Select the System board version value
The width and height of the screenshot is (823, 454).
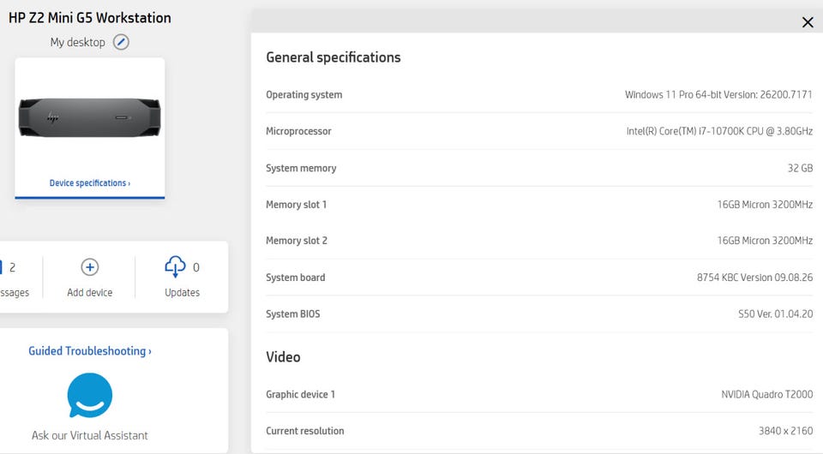754,278
